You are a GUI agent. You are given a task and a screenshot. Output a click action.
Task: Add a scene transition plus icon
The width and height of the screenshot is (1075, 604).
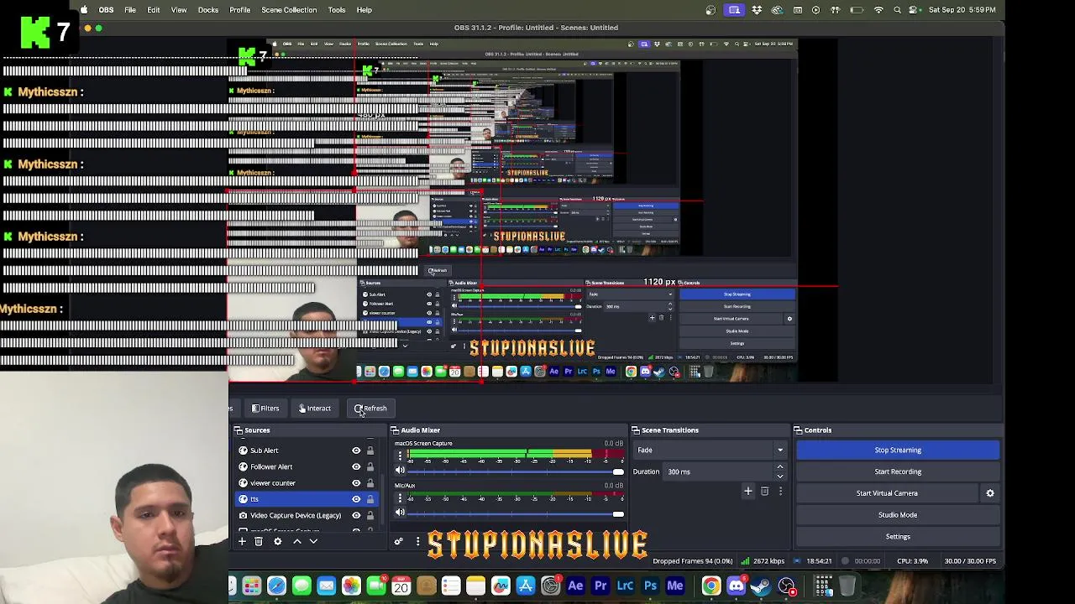tap(748, 491)
